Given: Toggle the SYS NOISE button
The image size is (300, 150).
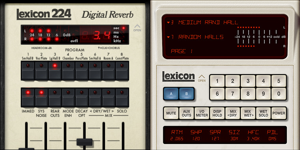Looking at the screenshot, I should click(x=41, y=97).
